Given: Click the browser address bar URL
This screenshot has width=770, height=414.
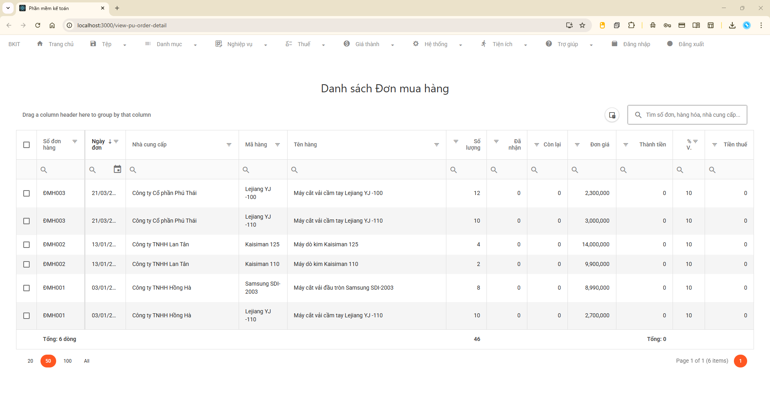Looking at the screenshot, I should pos(122,25).
